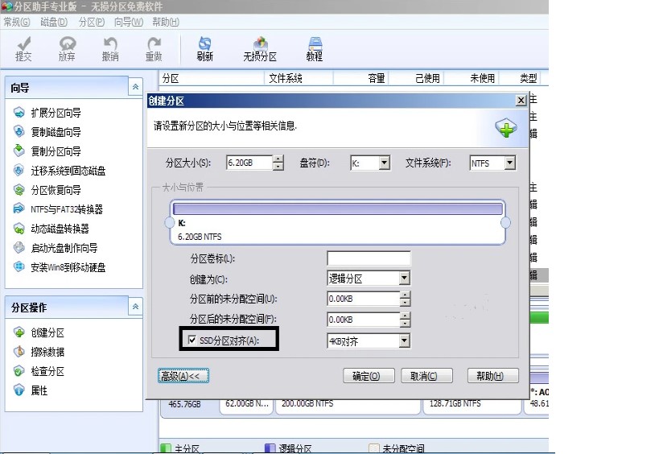Click the 刷新 (refresh) toolbar icon
The height and width of the screenshot is (454, 659).
point(204,49)
